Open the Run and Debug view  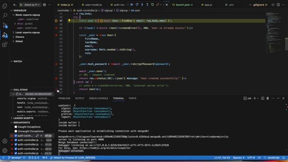click(4, 35)
